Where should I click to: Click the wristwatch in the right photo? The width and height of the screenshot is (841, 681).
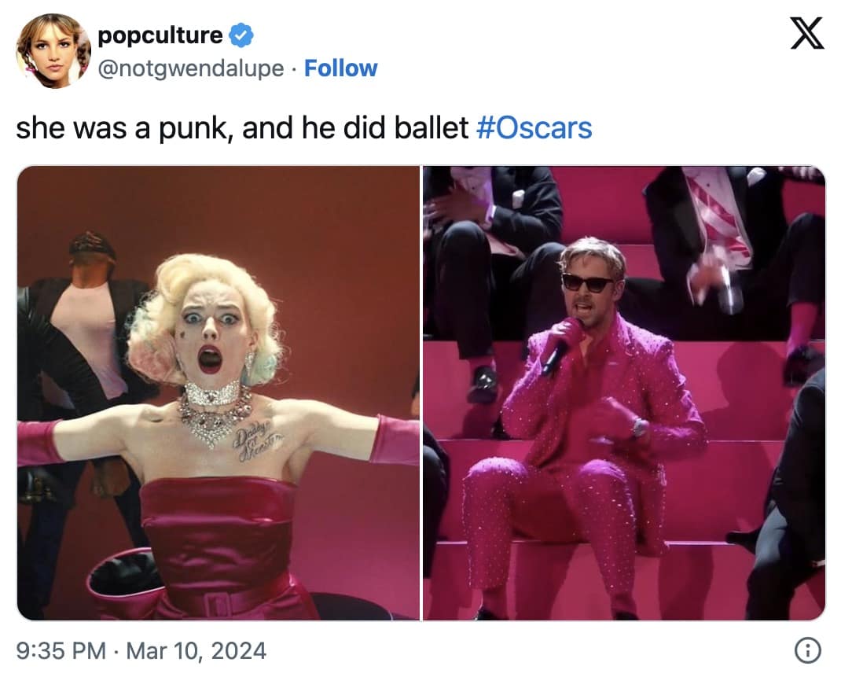(x=640, y=427)
